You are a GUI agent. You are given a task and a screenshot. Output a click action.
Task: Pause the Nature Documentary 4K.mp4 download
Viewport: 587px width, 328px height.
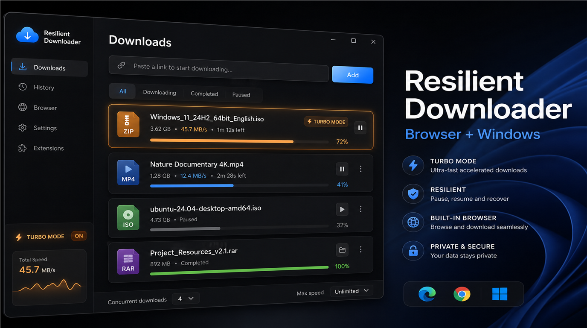[x=342, y=169]
